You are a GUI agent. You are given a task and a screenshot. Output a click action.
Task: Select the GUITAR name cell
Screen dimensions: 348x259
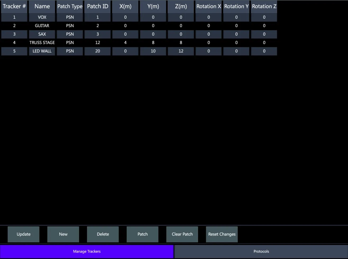(x=42, y=26)
